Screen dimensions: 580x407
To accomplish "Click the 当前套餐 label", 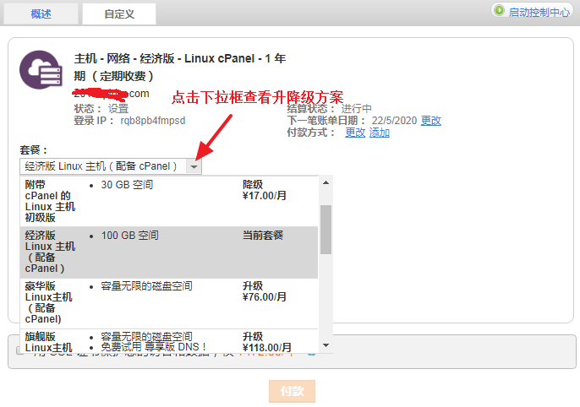I will point(263,236).
